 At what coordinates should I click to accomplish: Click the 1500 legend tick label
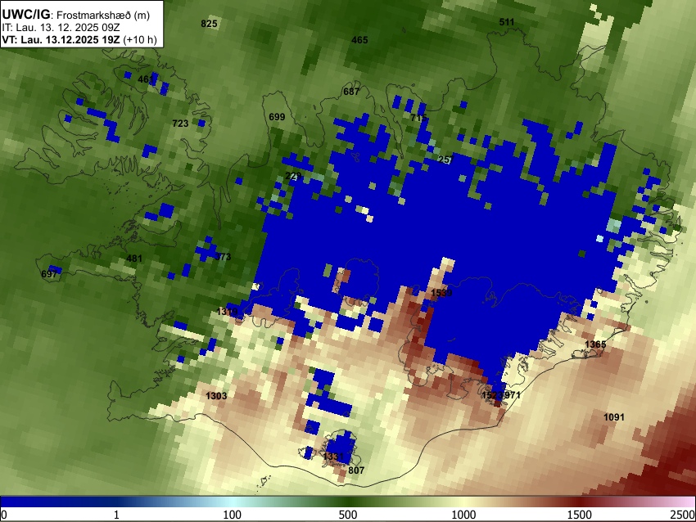pyautogui.click(x=580, y=515)
